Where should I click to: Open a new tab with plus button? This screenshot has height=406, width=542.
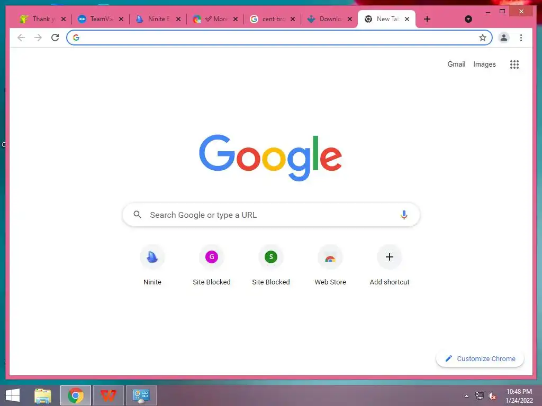pos(427,19)
